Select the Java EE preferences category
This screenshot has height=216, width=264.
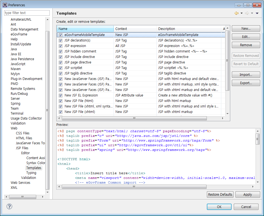(x=16, y=54)
